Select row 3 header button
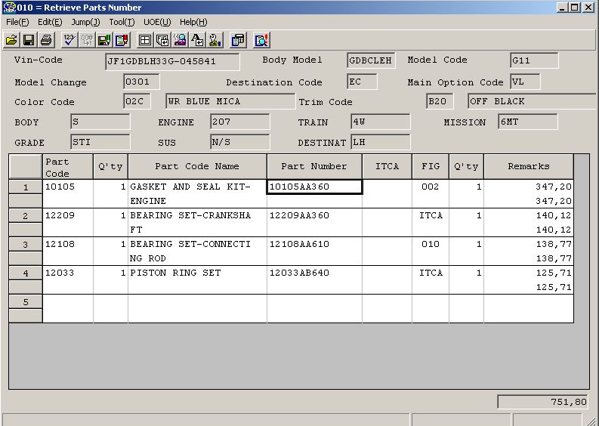Screen dimensions: 599x426 [25, 245]
